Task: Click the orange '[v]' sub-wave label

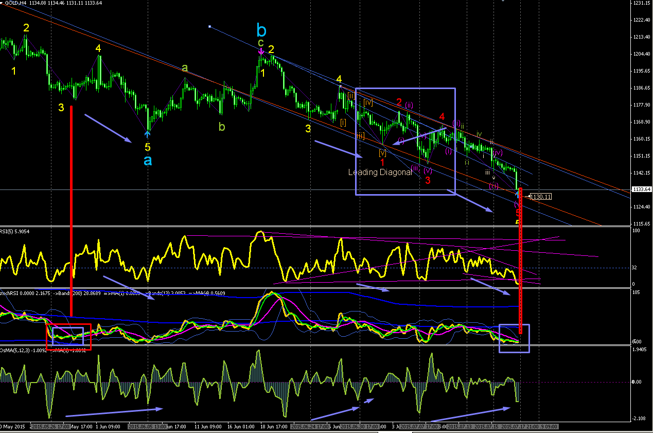Action: 382,152
